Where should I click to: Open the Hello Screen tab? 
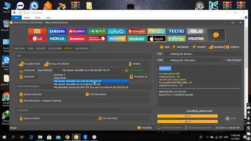pos(55,49)
